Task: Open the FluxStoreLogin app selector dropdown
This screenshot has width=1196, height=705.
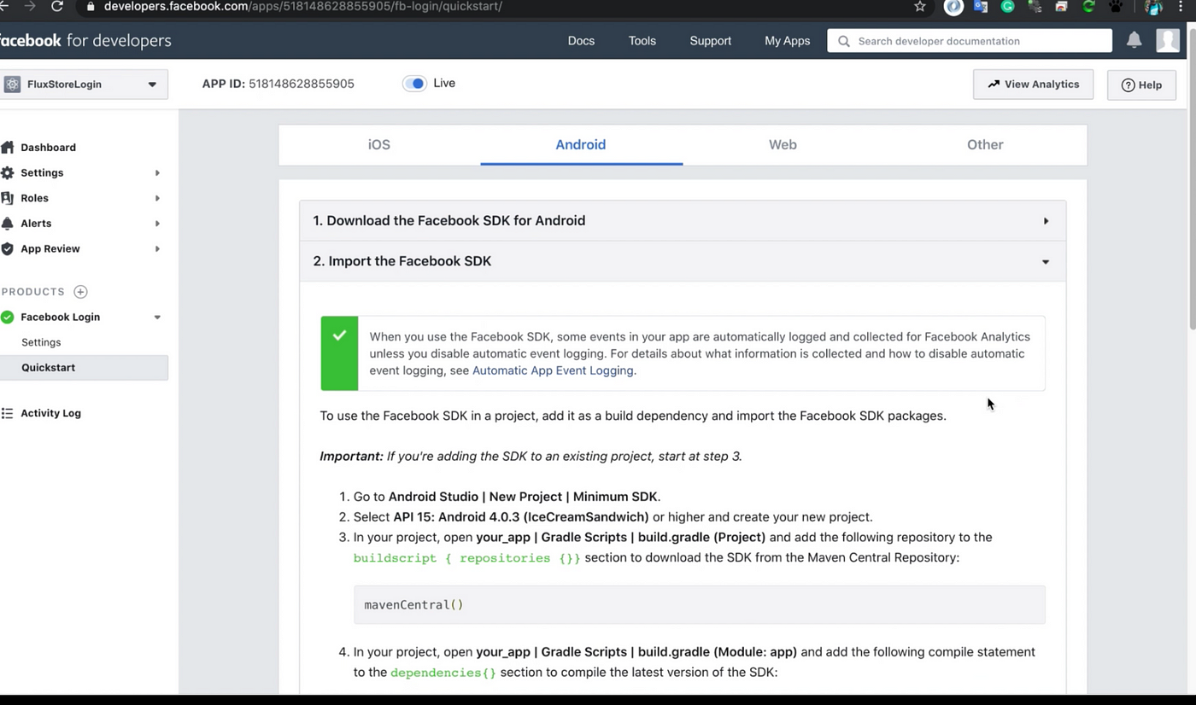Action: click(84, 84)
